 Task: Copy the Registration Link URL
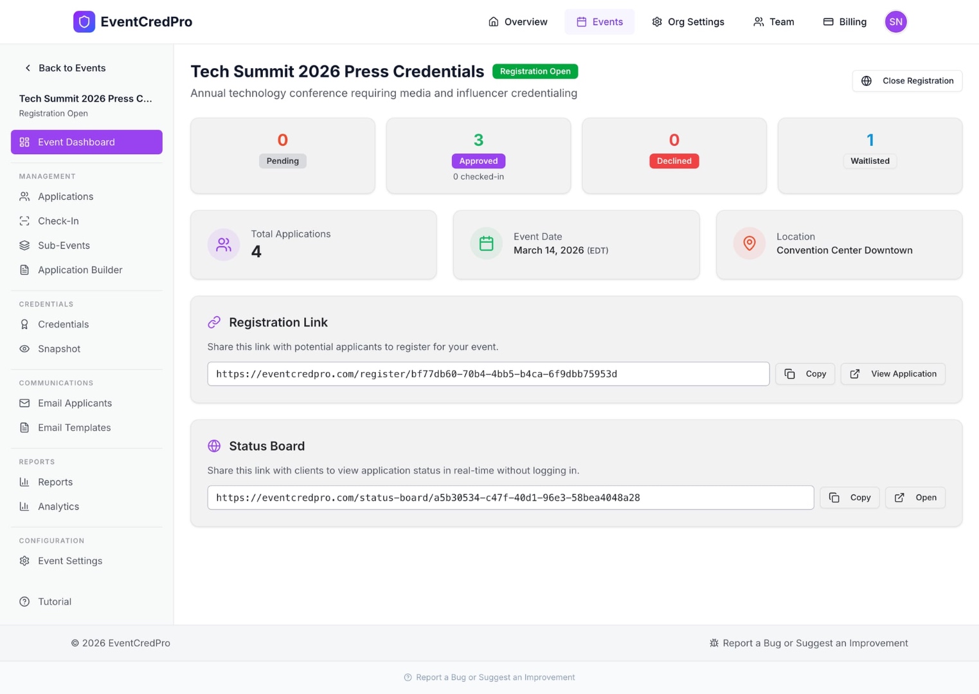point(805,373)
